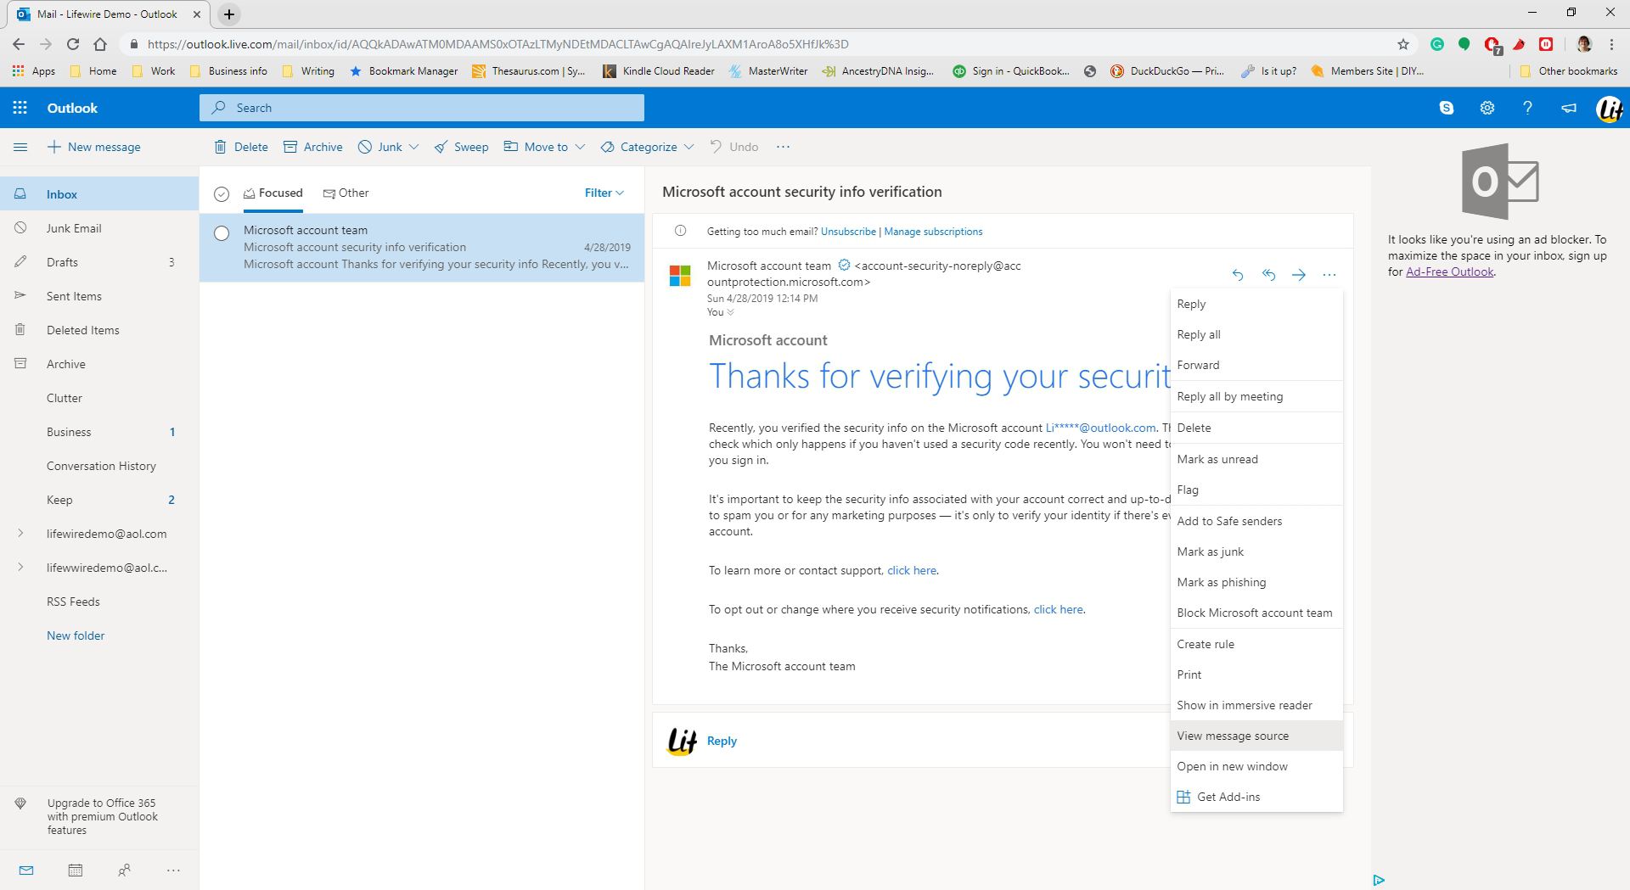Select Add to Safe senders
This screenshot has width=1630, height=890.
[1256, 521]
